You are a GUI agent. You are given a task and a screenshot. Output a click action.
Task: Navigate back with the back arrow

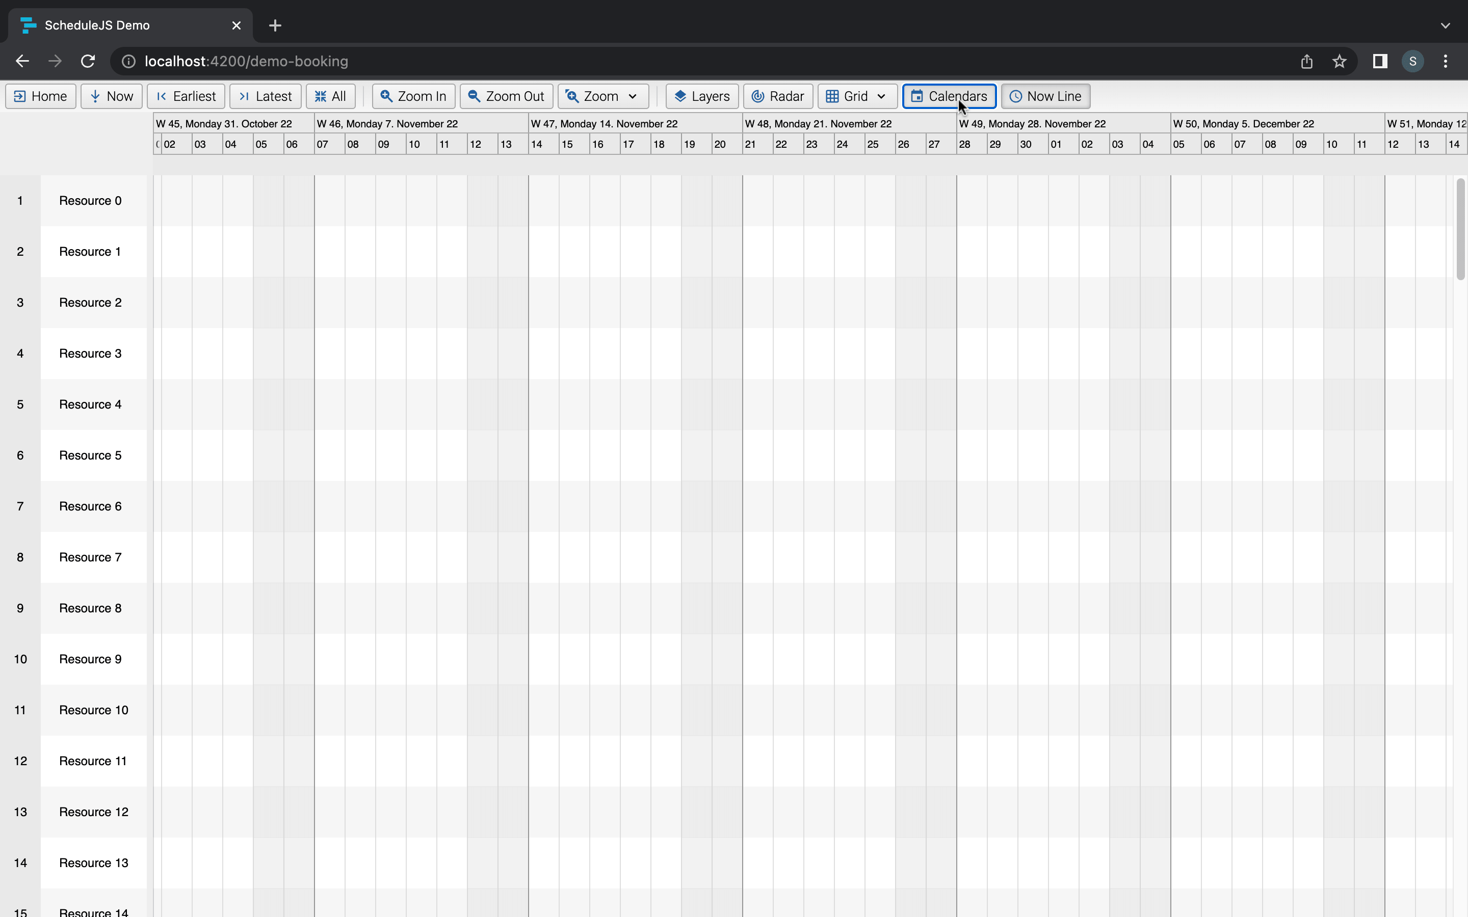(22, 61)
